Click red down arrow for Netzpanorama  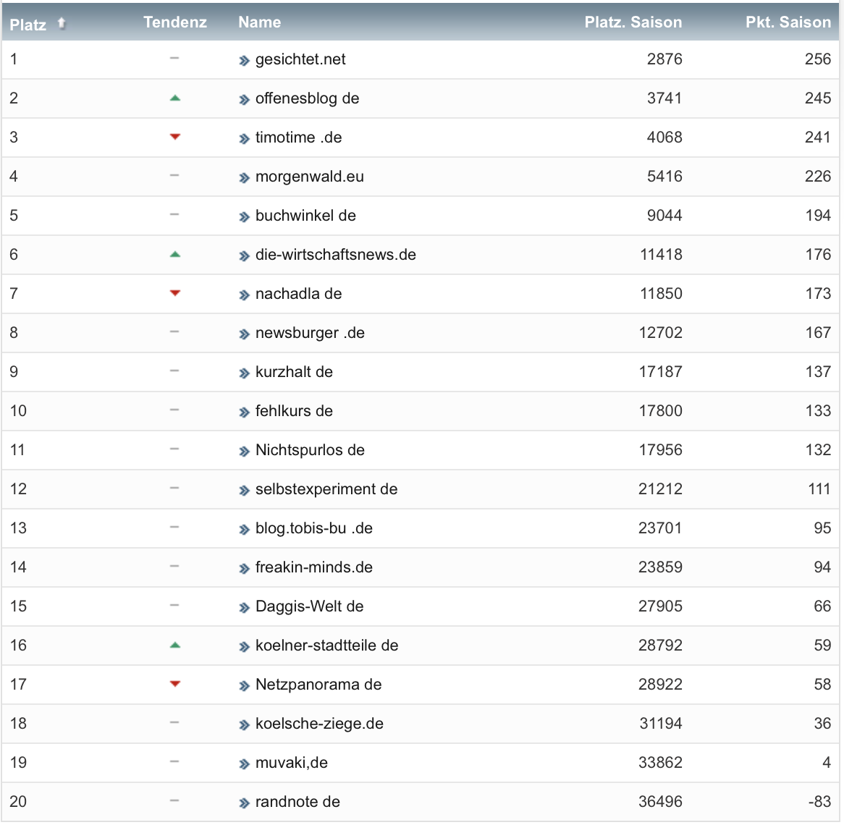pos(174,684)
